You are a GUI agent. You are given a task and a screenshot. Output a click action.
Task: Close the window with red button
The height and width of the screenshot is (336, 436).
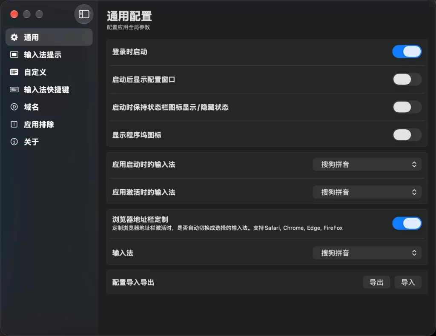point(14,14)
